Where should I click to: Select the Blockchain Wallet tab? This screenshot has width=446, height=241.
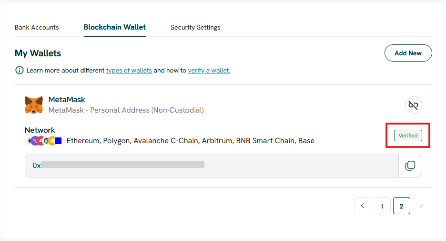[x=115, y=27]
